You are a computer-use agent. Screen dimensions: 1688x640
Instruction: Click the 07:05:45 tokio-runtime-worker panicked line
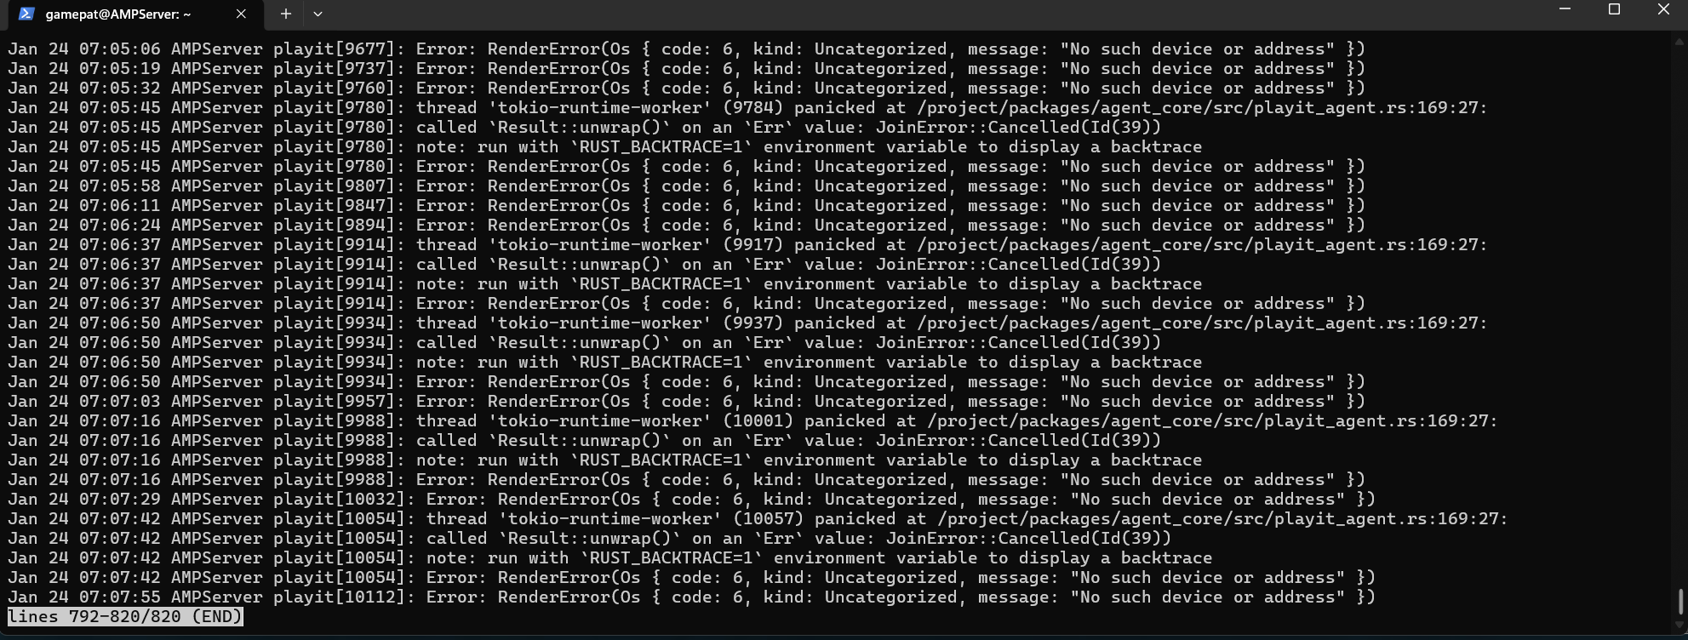[747, 107]
